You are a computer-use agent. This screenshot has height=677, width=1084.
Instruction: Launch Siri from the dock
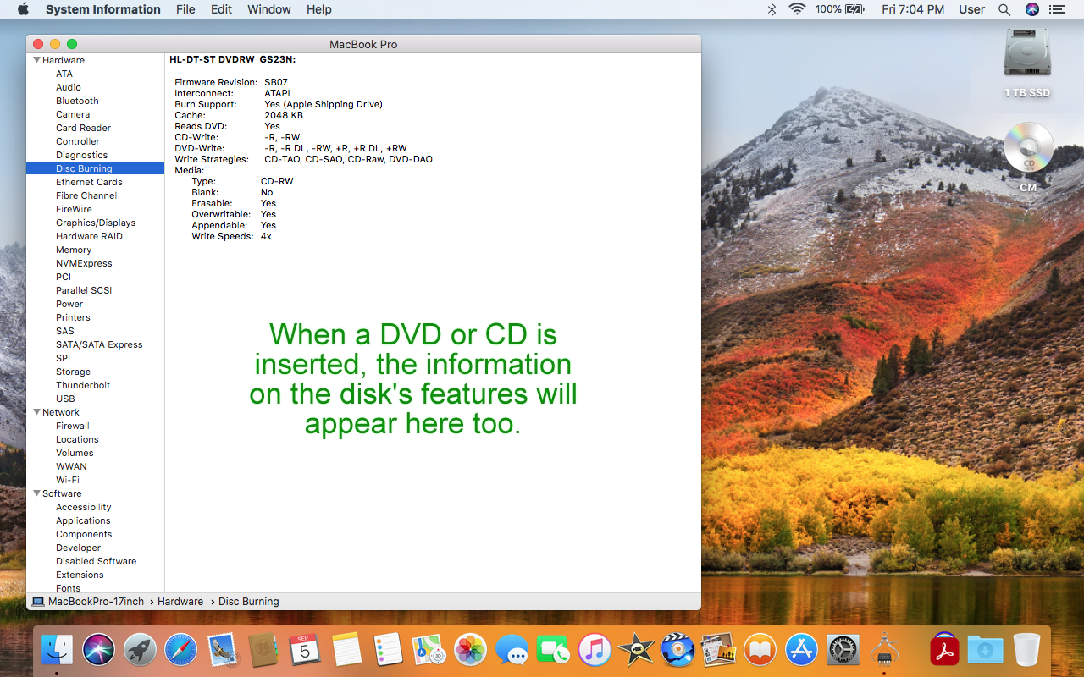tap(99, 650)
